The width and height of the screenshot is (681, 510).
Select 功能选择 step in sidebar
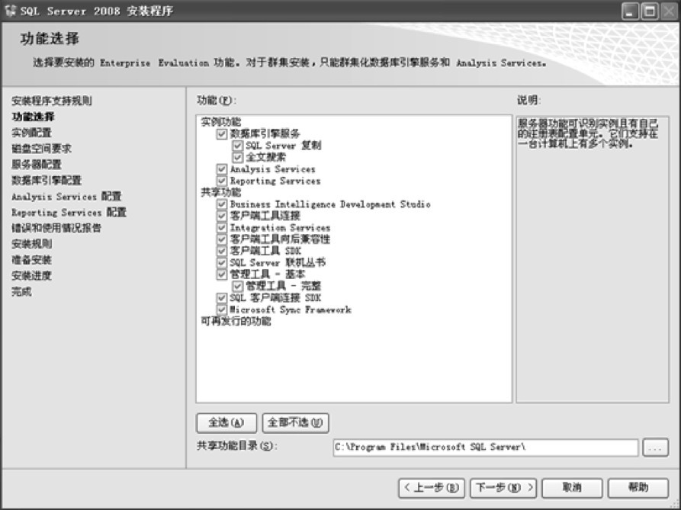pyautogui.click(x=33, y=117)
